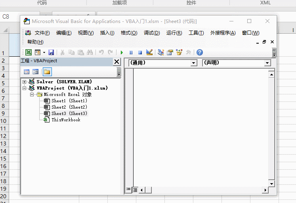Click the Find binoculars icon
This screenshot has width=296, height=203.
pyautogui.click(x=90, y=52)
